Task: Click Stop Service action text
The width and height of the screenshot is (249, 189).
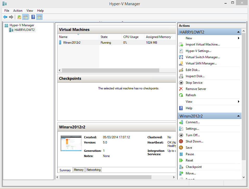Action: 194,83
